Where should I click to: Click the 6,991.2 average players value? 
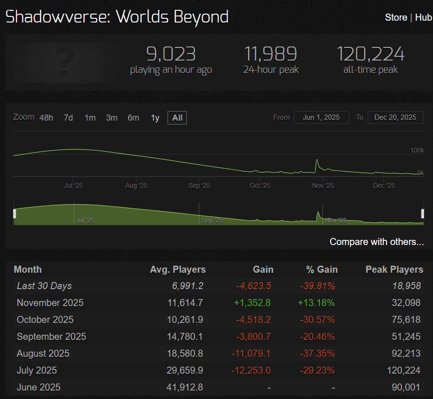(188, 286)
